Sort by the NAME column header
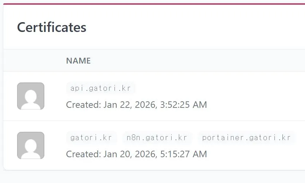This screenshot has height=183, width=305. 78,61
